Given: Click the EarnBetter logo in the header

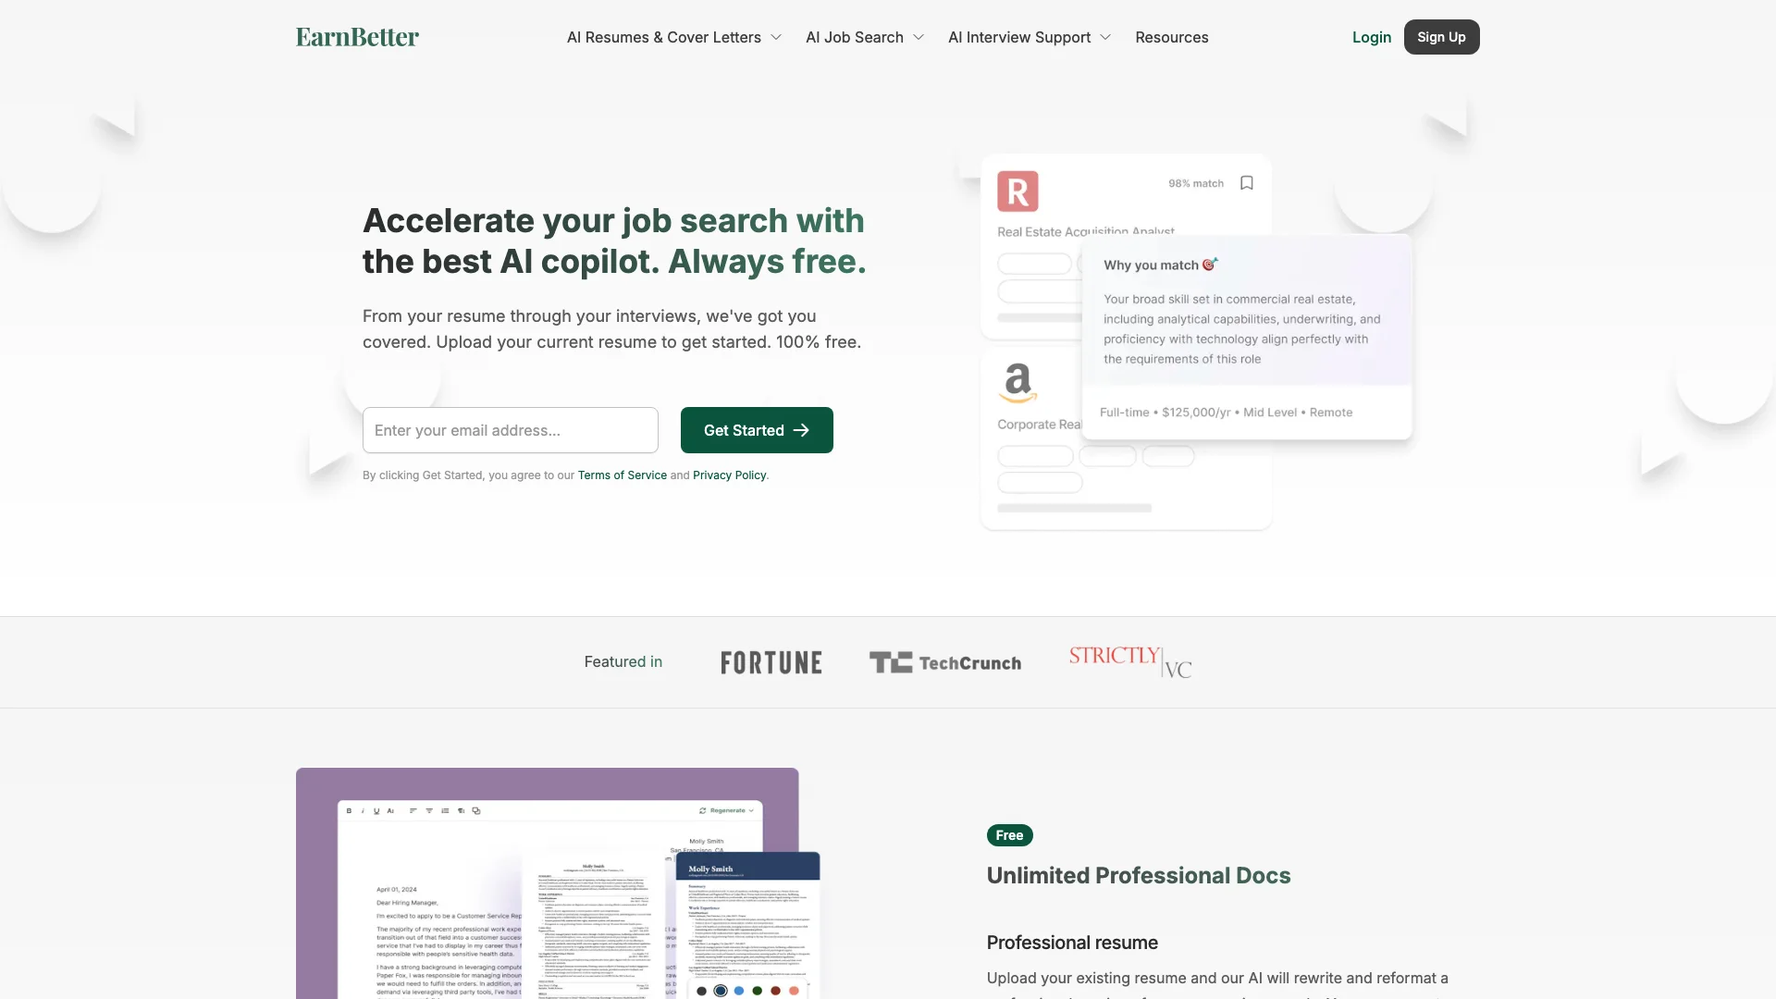Looking at the screenshot, I should (x=357, y=37).
